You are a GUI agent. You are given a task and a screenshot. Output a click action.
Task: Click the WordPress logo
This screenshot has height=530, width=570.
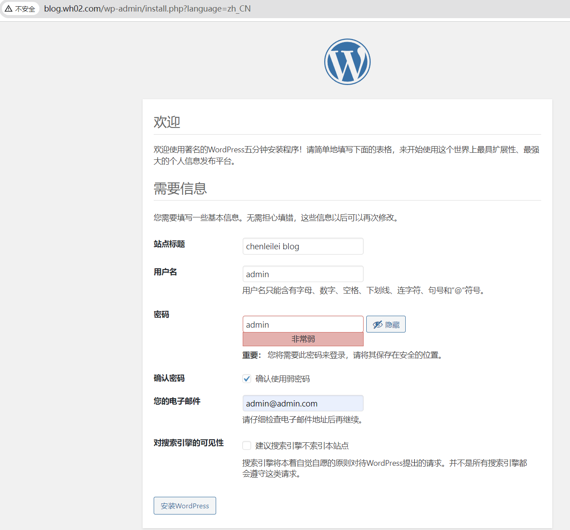(x=347, y=62)
